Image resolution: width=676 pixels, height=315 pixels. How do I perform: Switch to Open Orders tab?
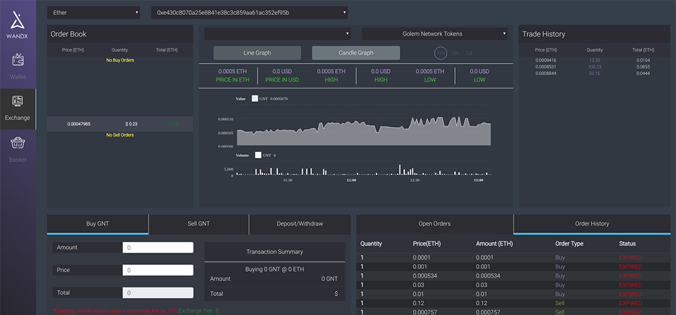(x=435, y=224)
